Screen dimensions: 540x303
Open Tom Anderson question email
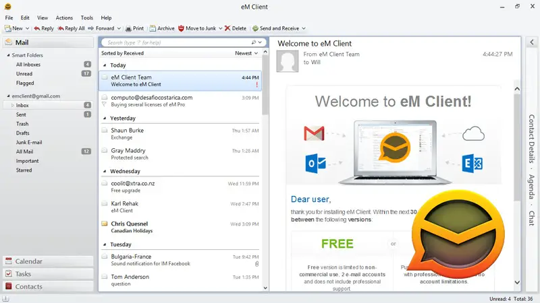(x=180, y=280)
